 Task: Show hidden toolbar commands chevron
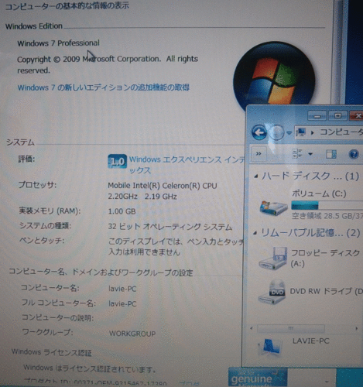click(x=259, y=154)
